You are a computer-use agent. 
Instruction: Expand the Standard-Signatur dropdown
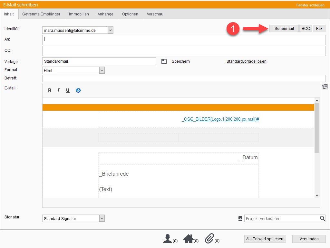coord(102,218)
